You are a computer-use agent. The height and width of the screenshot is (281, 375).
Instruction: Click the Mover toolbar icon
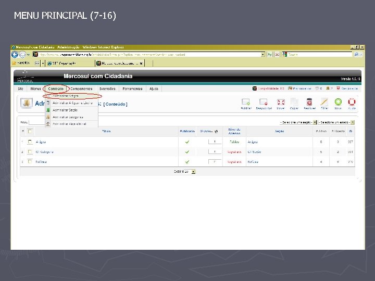281,102
